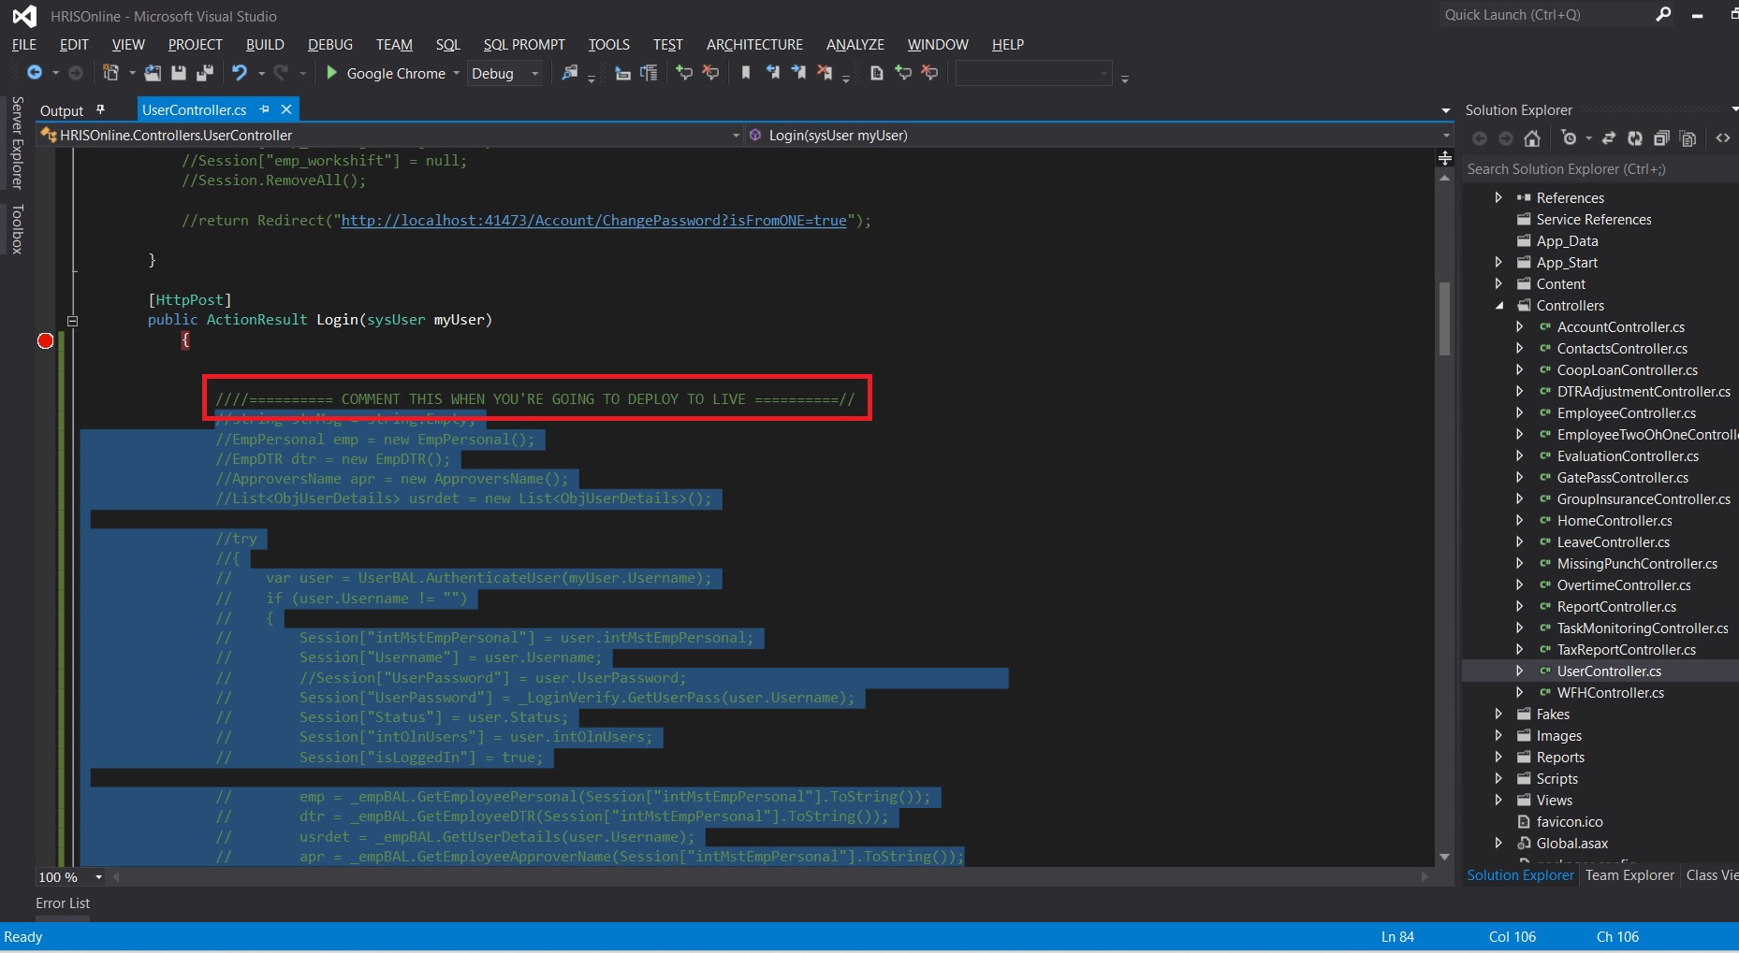
Task: Collapse all items in Solution Explorer
Action: tap(1661, 137)
